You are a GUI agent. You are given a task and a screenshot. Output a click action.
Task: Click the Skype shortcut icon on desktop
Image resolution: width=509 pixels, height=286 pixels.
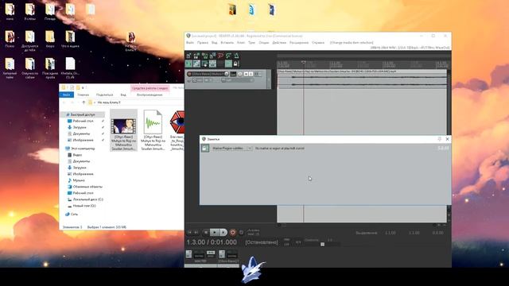tap(251, 10)
